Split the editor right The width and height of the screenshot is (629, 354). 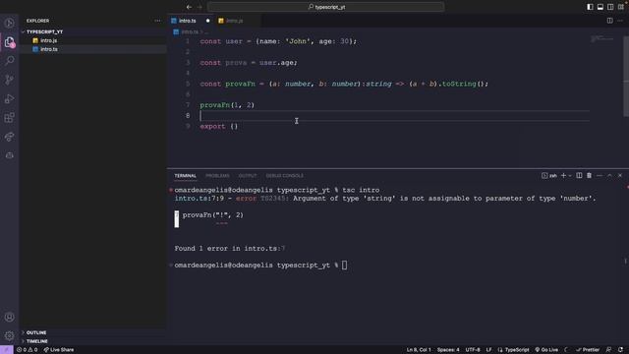(x=609, y=21)
